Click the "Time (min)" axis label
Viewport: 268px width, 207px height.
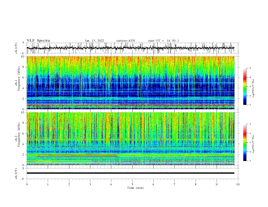(135, 188)
